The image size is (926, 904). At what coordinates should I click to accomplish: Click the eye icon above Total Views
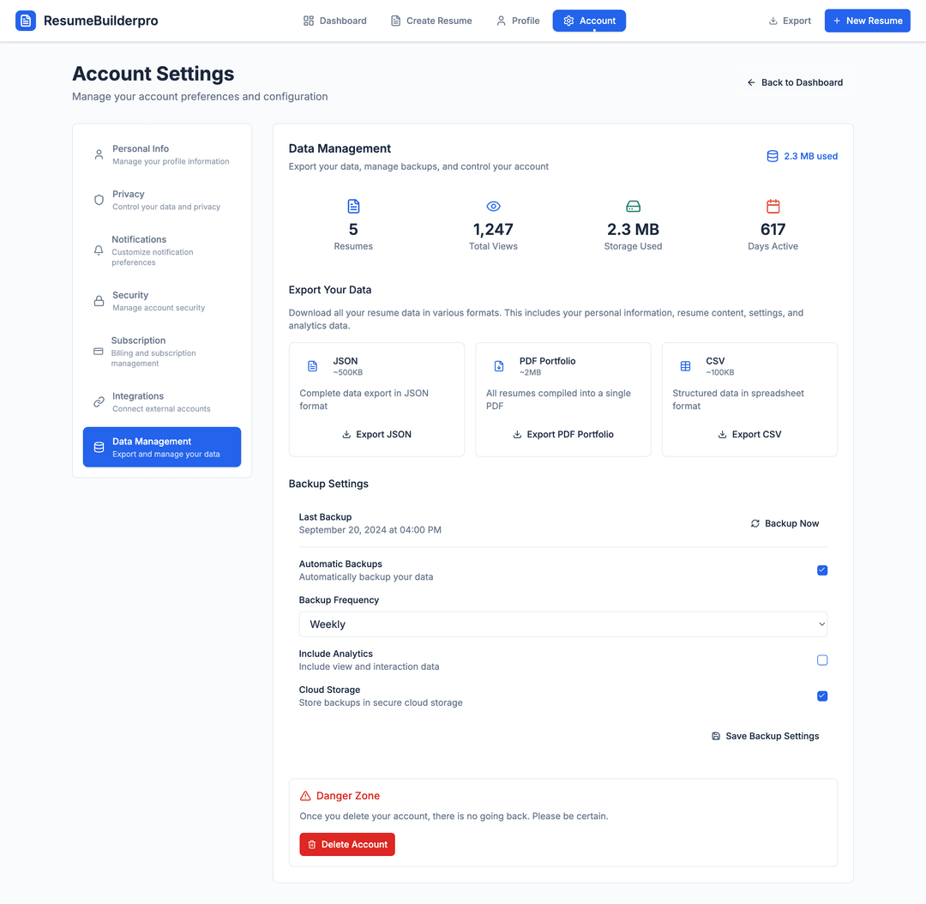(x=493, y=206)
